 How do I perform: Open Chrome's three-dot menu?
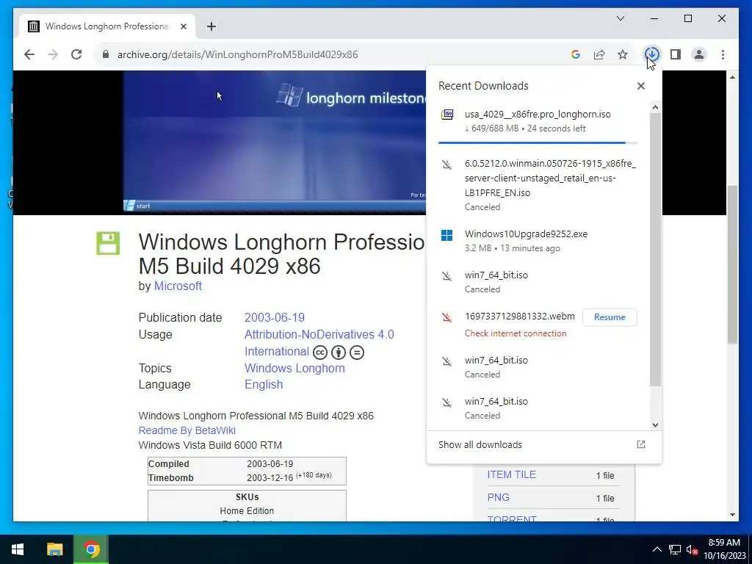pos(723,54)
